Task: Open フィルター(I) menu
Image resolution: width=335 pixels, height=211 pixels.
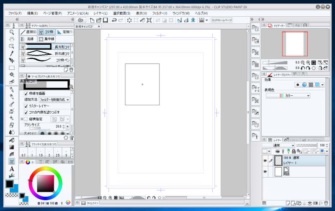Action: click(x=160, y=13)
